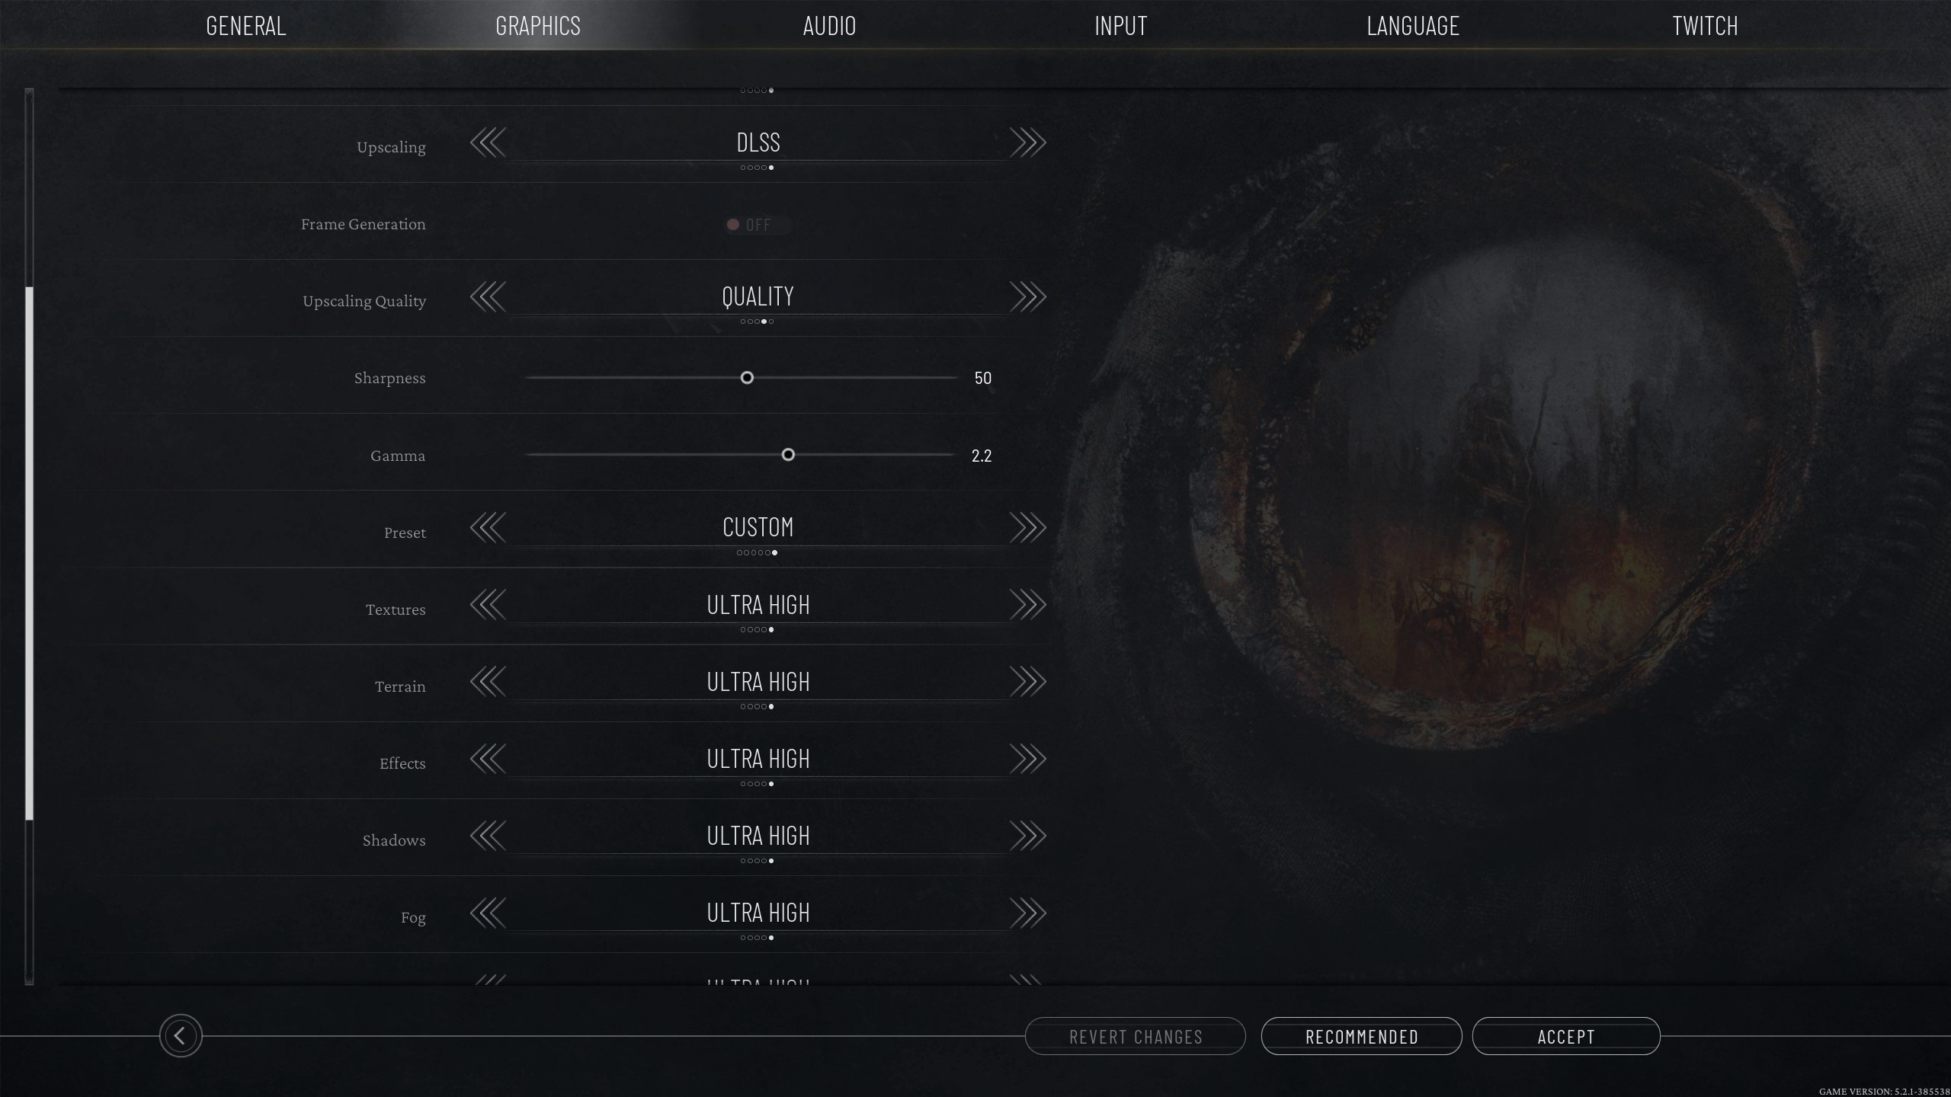This screenshot has width=1951, height=1097.
Task: Click the left arrows beside Preset
Action: point(488,527)
